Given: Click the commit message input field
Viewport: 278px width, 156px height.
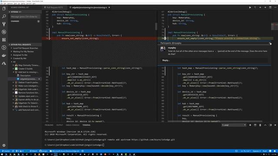Looking at the screenshot, I should click(x=25, y=16).
